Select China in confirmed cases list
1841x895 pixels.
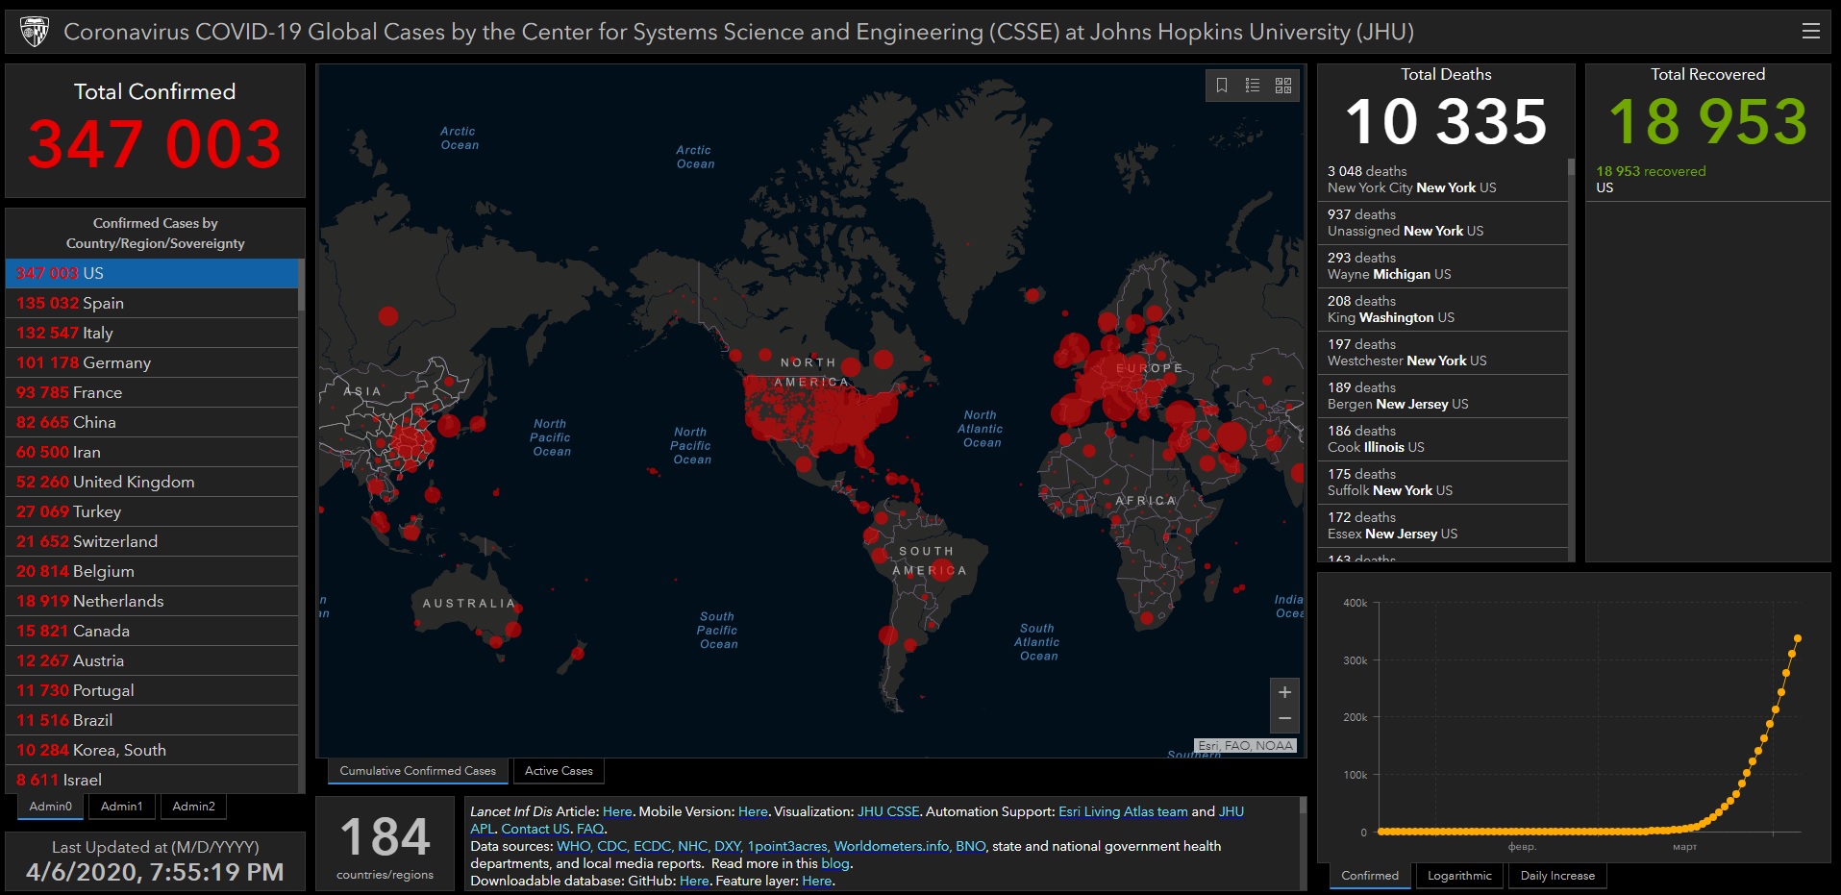click(x=152, y=422)
